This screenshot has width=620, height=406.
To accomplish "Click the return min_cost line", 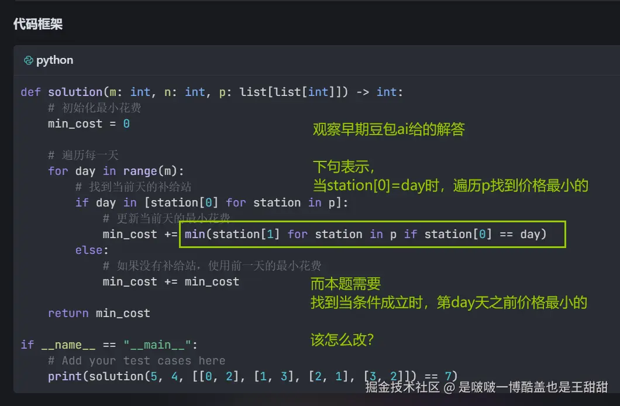I will pyautogui.click(x=99, y=314).
